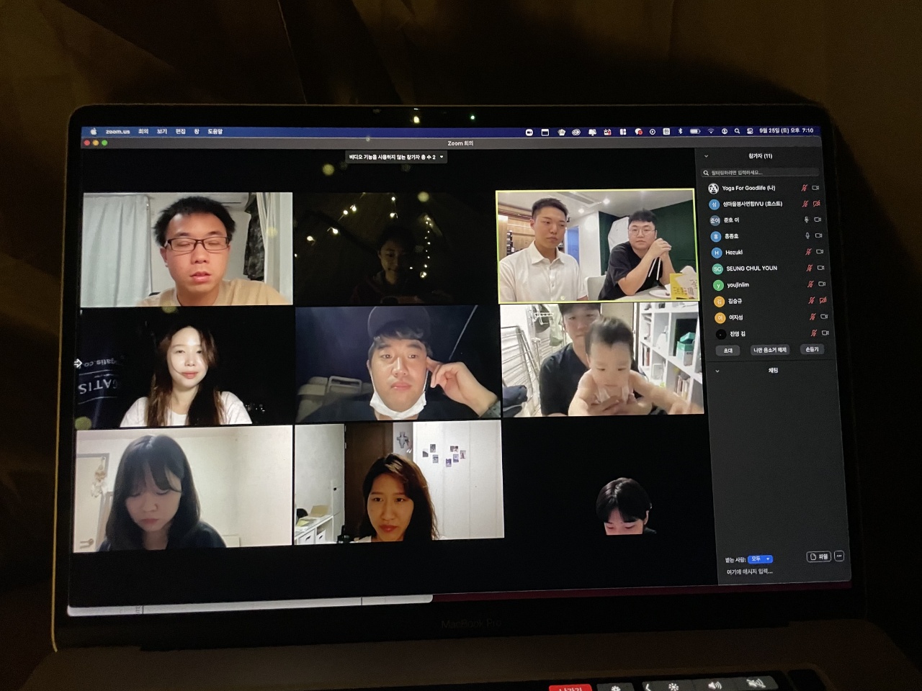
Task: Click the camera icon for 홍종호
Action: tap(818, 235)
